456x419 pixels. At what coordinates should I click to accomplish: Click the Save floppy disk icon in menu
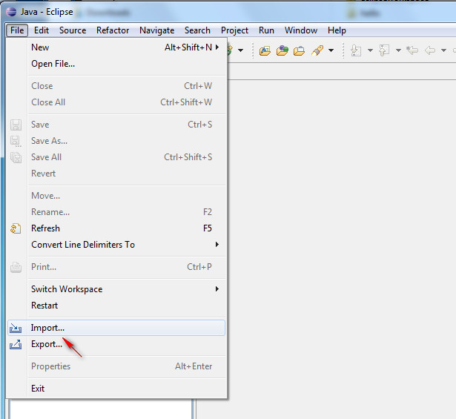[x=16, y=125]
